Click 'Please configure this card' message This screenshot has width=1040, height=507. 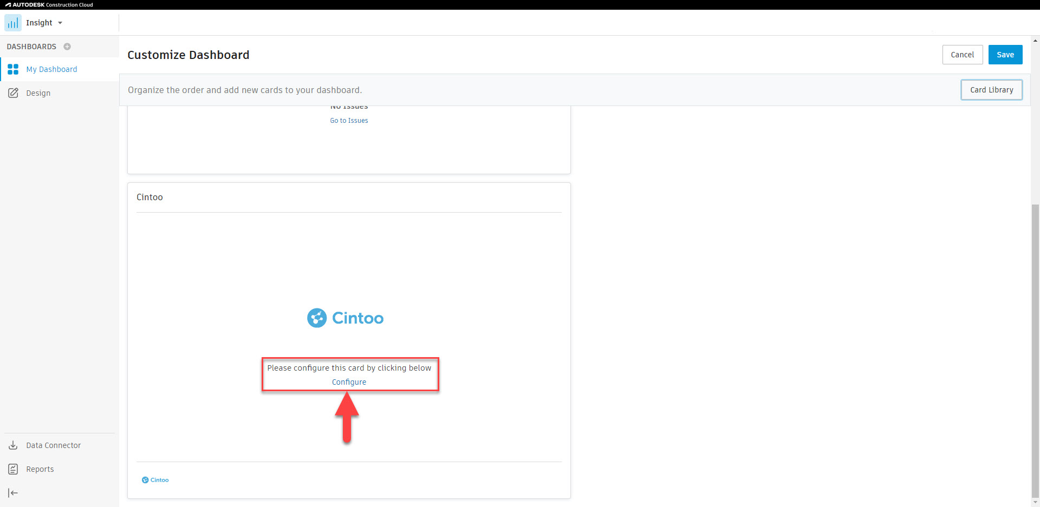tap(349, 368)
